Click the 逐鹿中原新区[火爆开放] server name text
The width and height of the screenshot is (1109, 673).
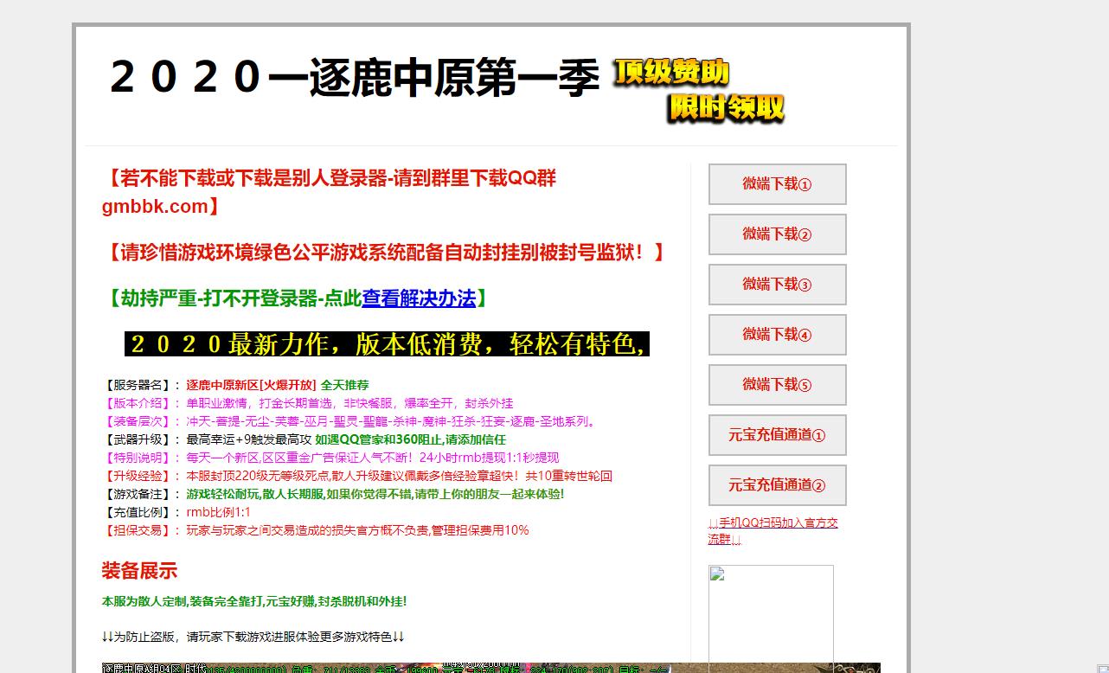point(251,385)
